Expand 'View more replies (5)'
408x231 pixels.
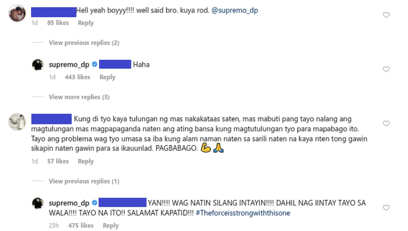click(79, 97)
